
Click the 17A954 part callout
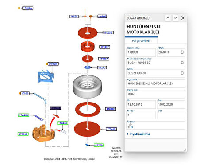click(x=23, y=115)
